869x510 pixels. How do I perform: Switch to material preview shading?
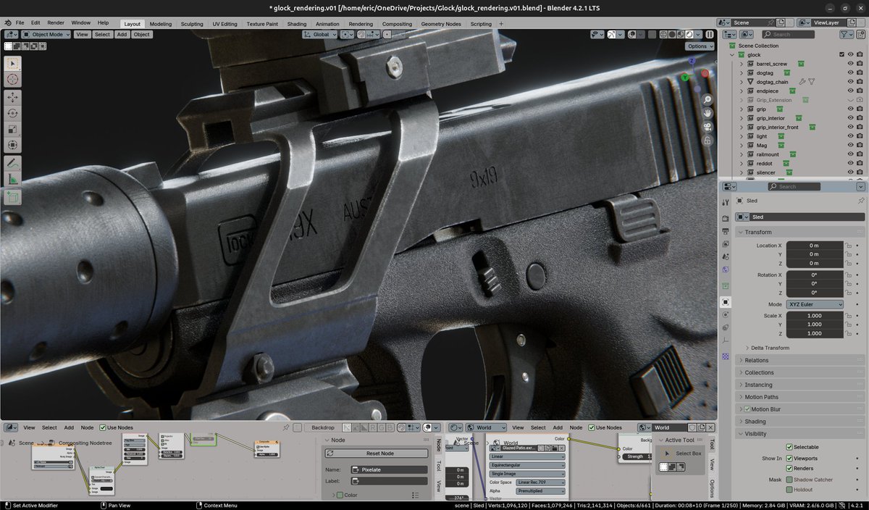pyautogui.click(x=680, y=34)
